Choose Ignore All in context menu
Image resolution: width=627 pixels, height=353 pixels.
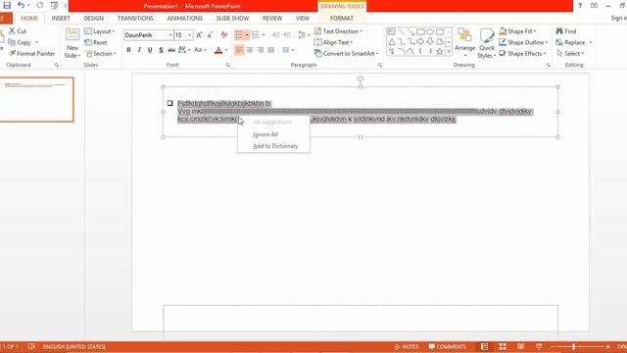[265, 134]
